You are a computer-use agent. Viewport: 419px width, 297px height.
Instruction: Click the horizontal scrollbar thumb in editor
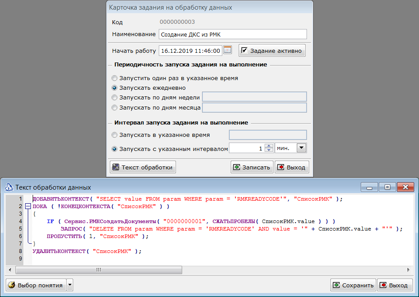[x=99, y=270]
